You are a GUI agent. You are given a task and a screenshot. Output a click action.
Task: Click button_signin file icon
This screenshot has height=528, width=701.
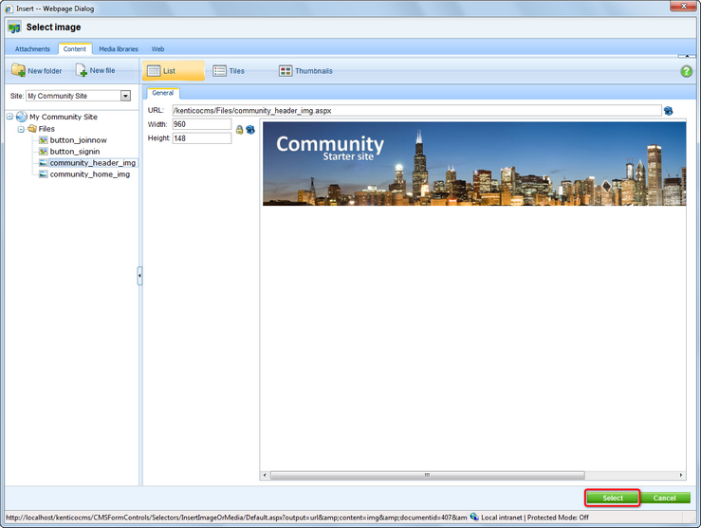coord(44,152)
